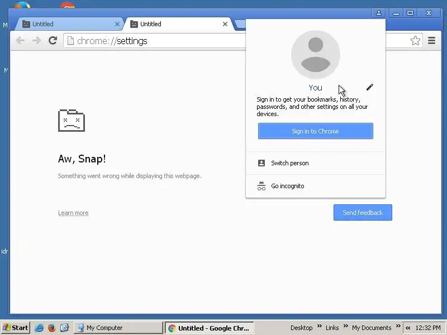Viewport: 447px width, 335px height.
Task: Switch to the first Untitled tab
Action: pos(68,24)
